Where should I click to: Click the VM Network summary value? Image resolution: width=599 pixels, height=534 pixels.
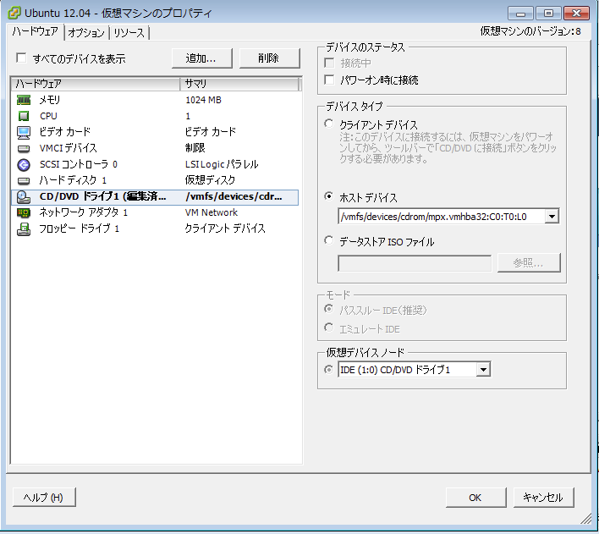212,212
